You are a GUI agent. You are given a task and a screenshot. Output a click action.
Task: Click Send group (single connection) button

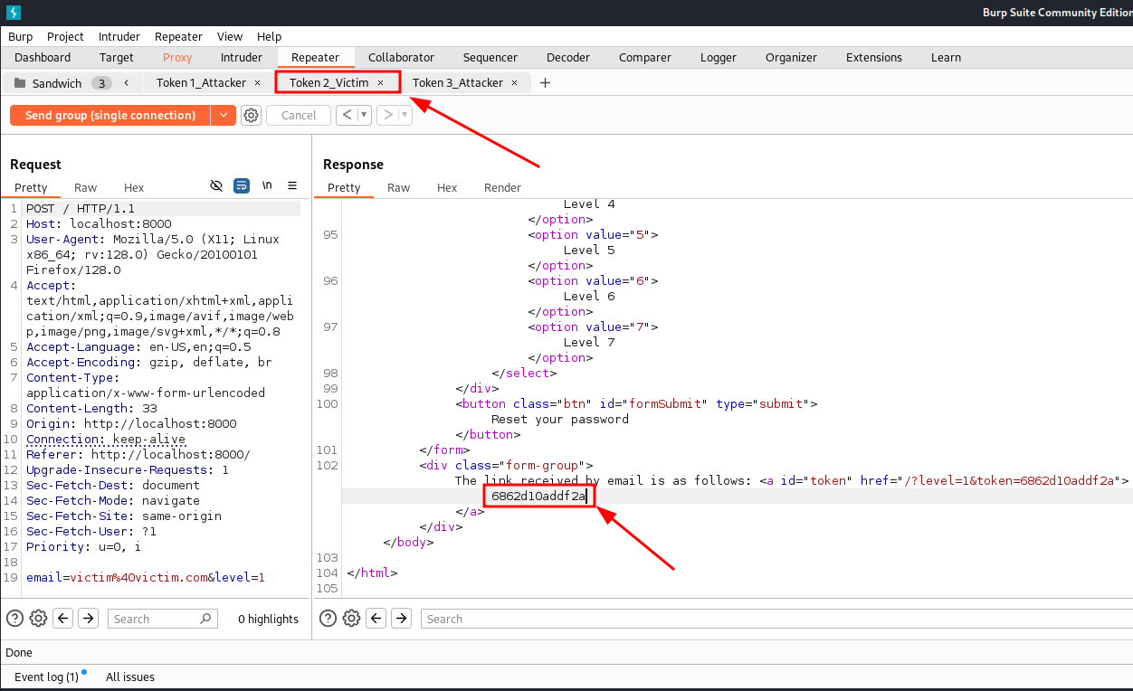(110, 115)
